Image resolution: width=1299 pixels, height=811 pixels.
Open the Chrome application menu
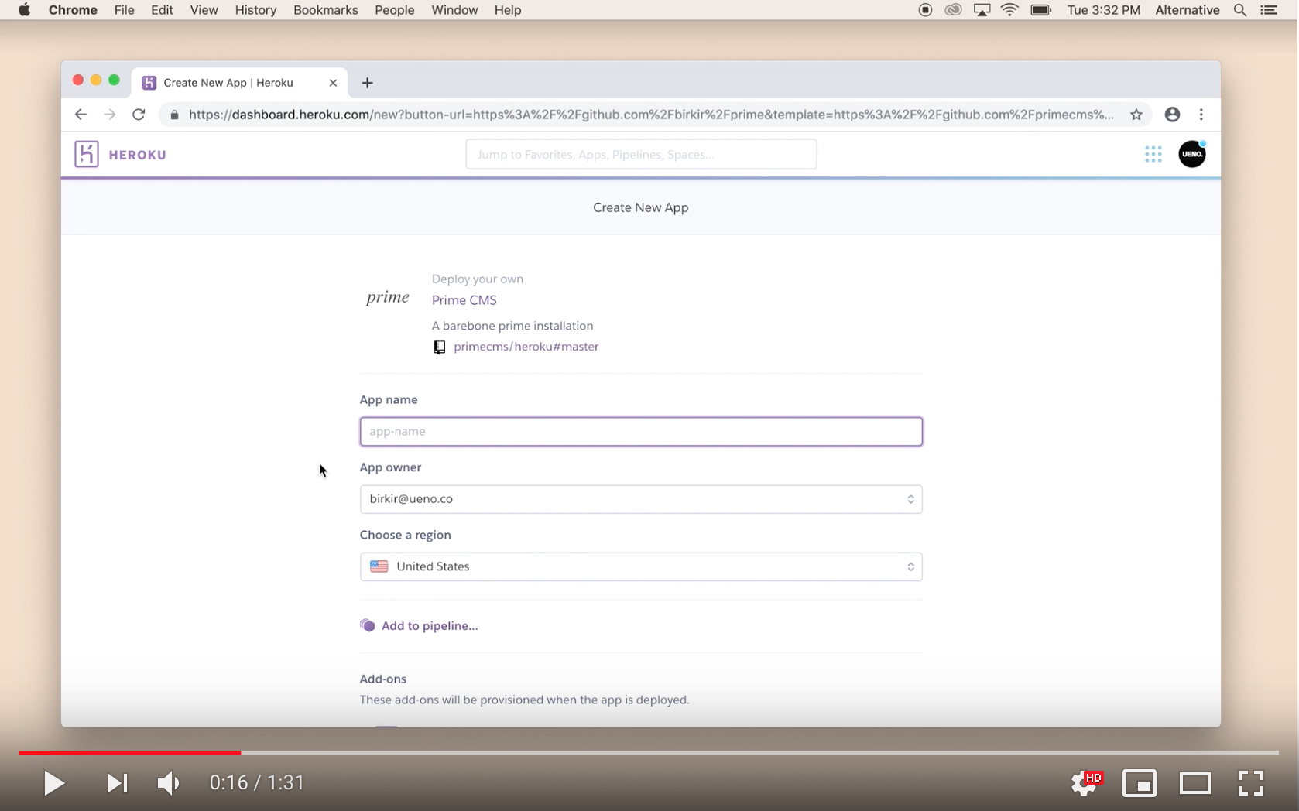[73, 10]
